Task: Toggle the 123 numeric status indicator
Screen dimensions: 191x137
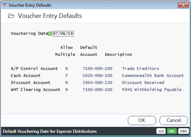Action: (161, 131)
